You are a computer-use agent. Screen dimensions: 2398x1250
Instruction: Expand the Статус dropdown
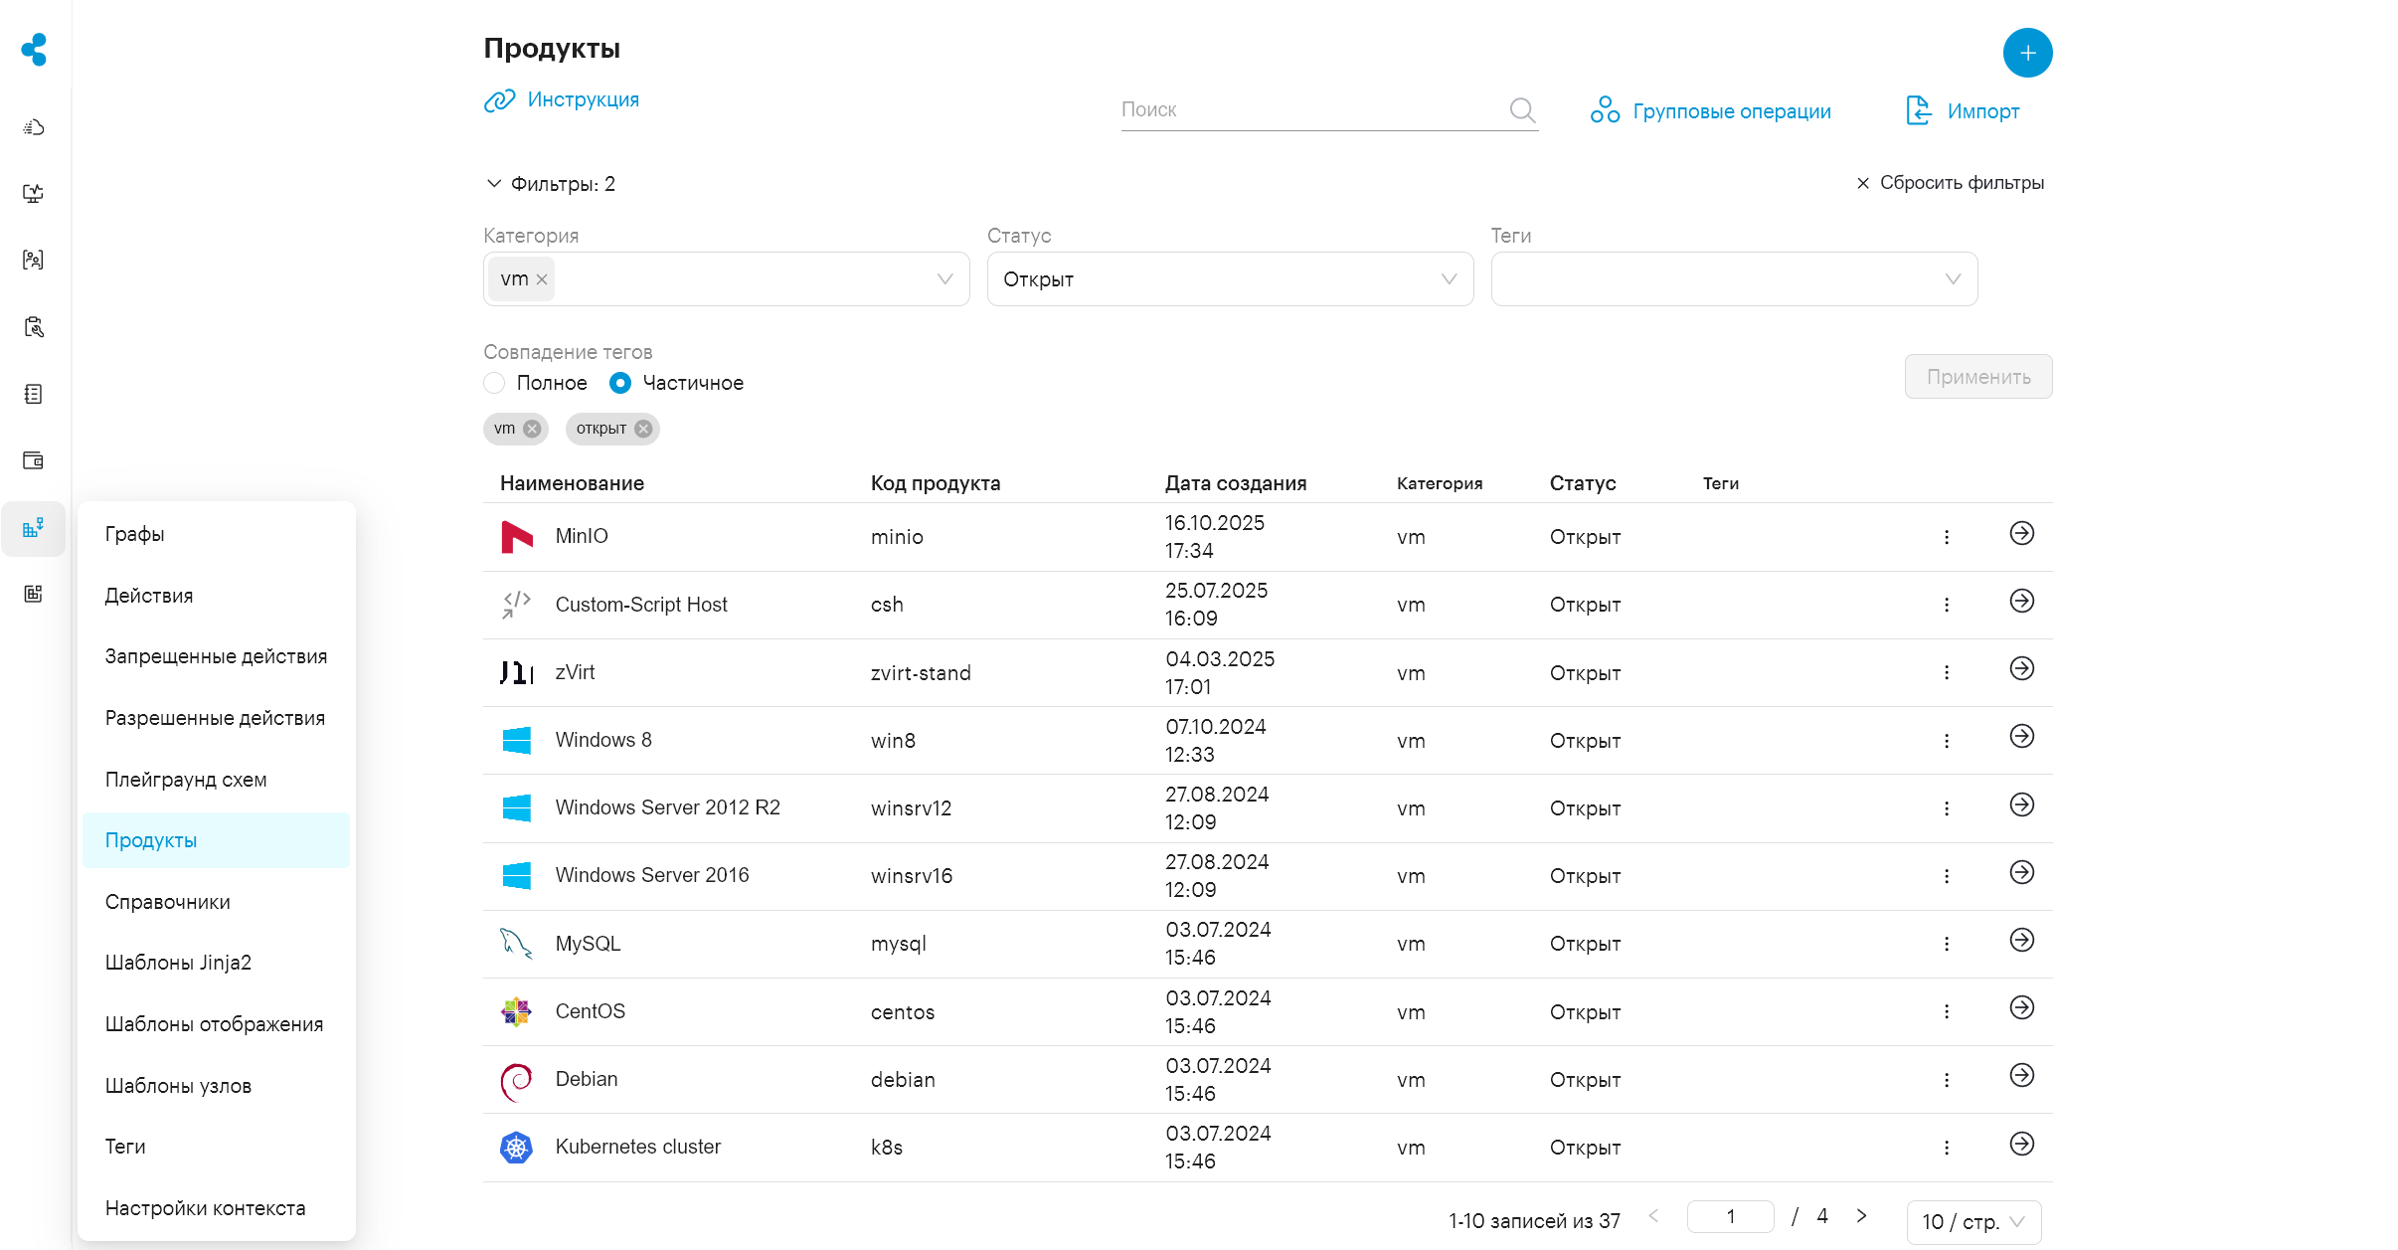tap(1449, 279)
